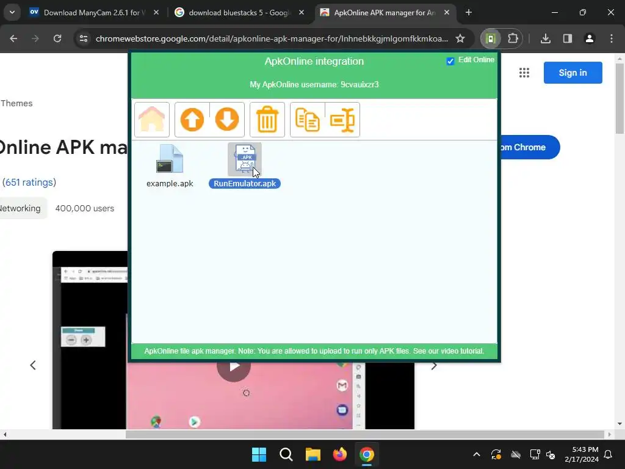Image resolution: width=625 pixels, height=469 pixels.
Task: Click muted volume tray icon
Action: click(x=551, y=454)
